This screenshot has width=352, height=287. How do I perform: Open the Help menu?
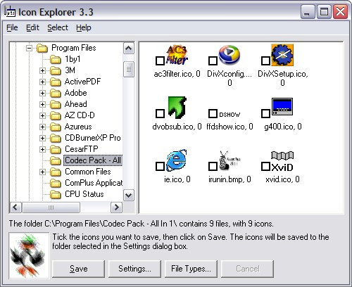pyautogui.click(x=84, y=27)
